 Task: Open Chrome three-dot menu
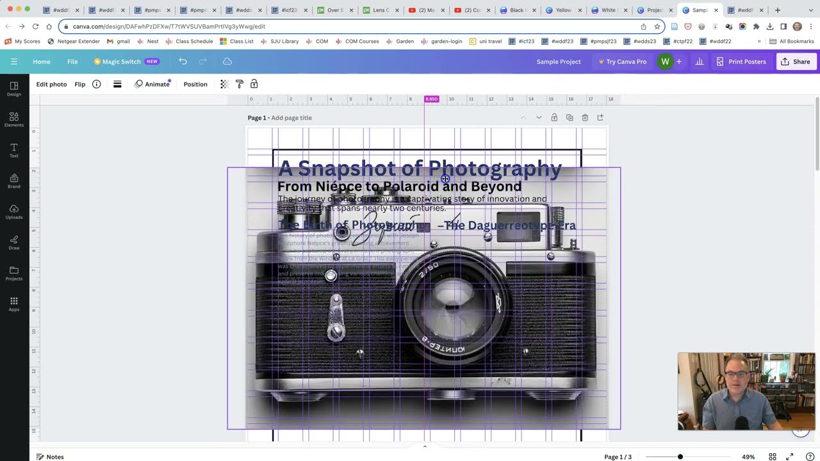click(810, 26)
